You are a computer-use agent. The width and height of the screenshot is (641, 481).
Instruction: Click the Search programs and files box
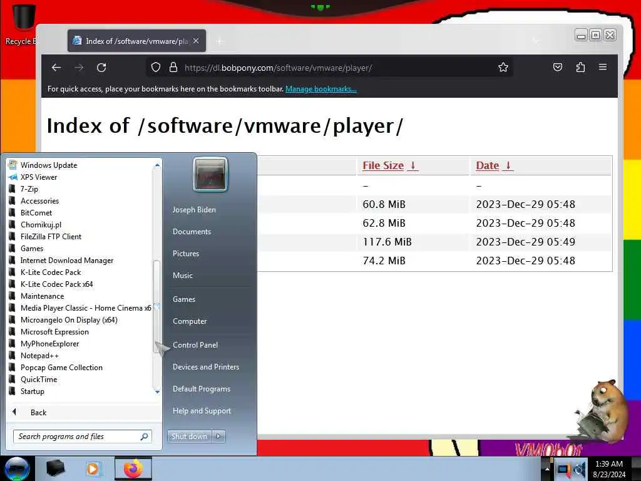tap(82, 437)
